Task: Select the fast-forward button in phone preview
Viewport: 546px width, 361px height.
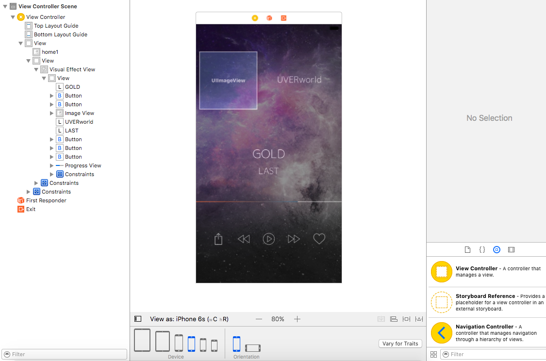Action: pos(294,239)
